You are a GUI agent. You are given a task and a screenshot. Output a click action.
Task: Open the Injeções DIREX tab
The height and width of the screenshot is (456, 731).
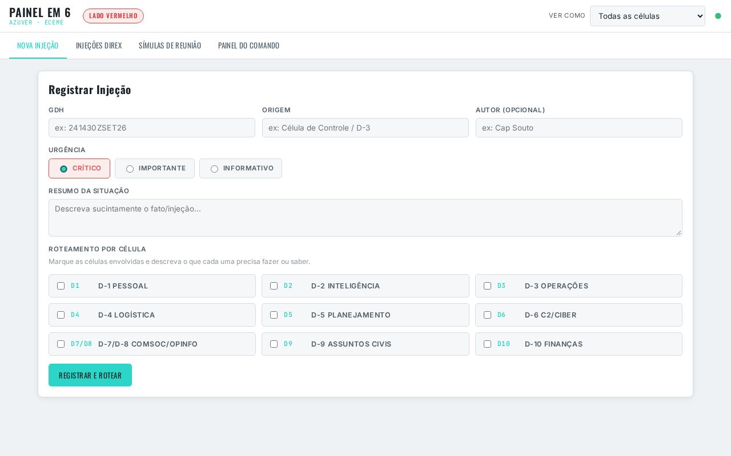coord(99,46)
